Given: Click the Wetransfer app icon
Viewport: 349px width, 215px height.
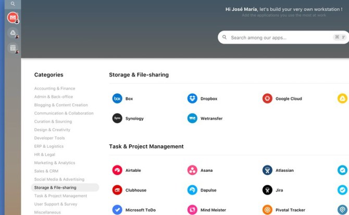Looking at the screenshot, I should [192, 118].
